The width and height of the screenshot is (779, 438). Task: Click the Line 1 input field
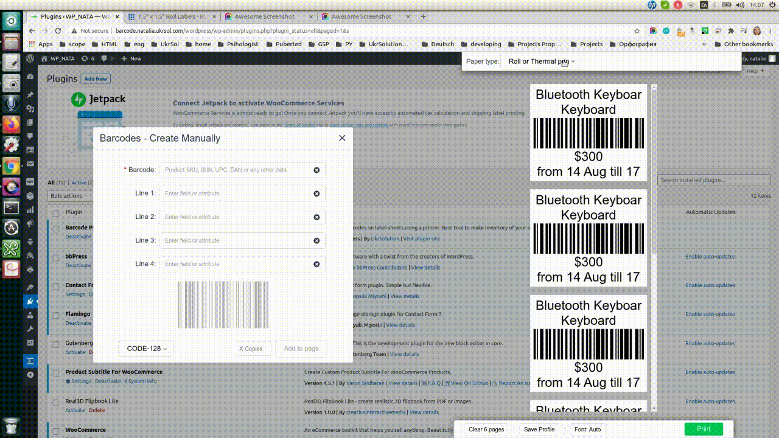point(242,193)
